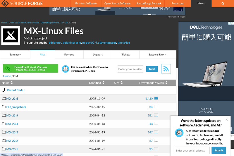Open the MX-23.4 folder link
Screen dimensions: 234x156
[12, 124]
